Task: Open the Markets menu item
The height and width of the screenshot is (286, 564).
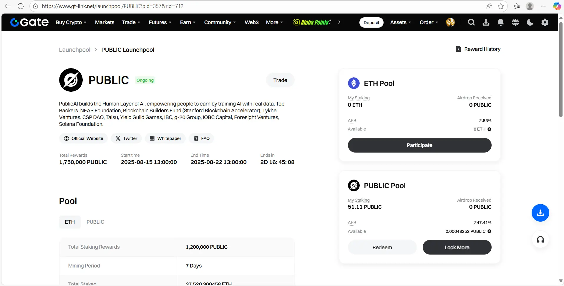Action: (x=104, y=22)
